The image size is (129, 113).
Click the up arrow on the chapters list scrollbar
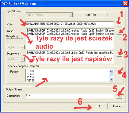(111, 71)
